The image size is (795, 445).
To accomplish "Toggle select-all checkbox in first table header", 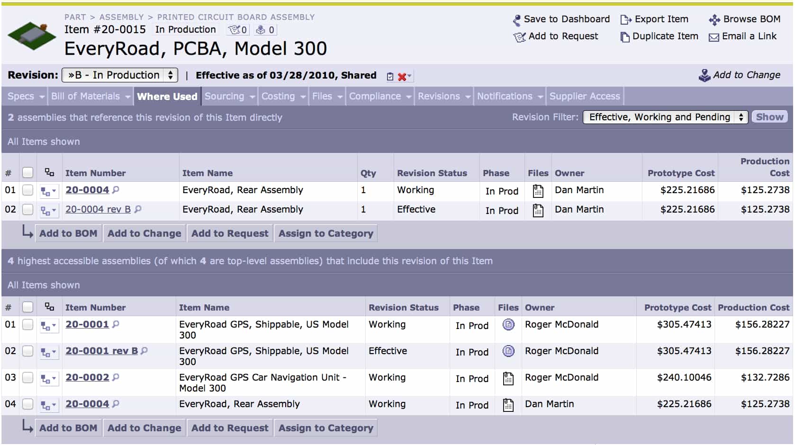I will [28, 173].
